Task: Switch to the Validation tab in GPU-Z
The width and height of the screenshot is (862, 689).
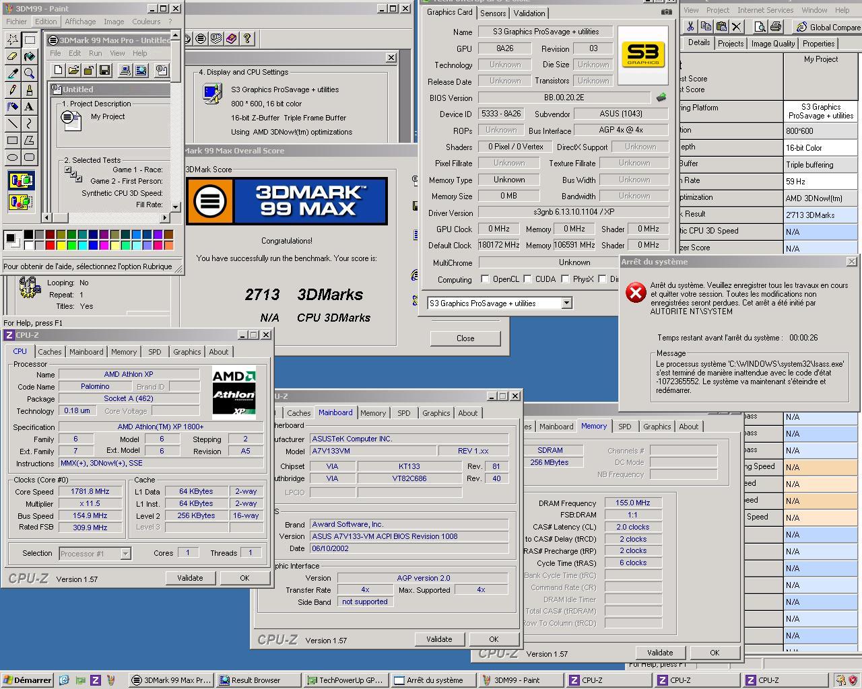Action: pos(529,13)
